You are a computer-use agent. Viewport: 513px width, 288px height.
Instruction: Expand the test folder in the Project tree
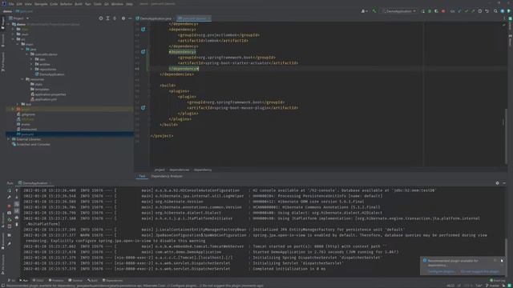18,105
